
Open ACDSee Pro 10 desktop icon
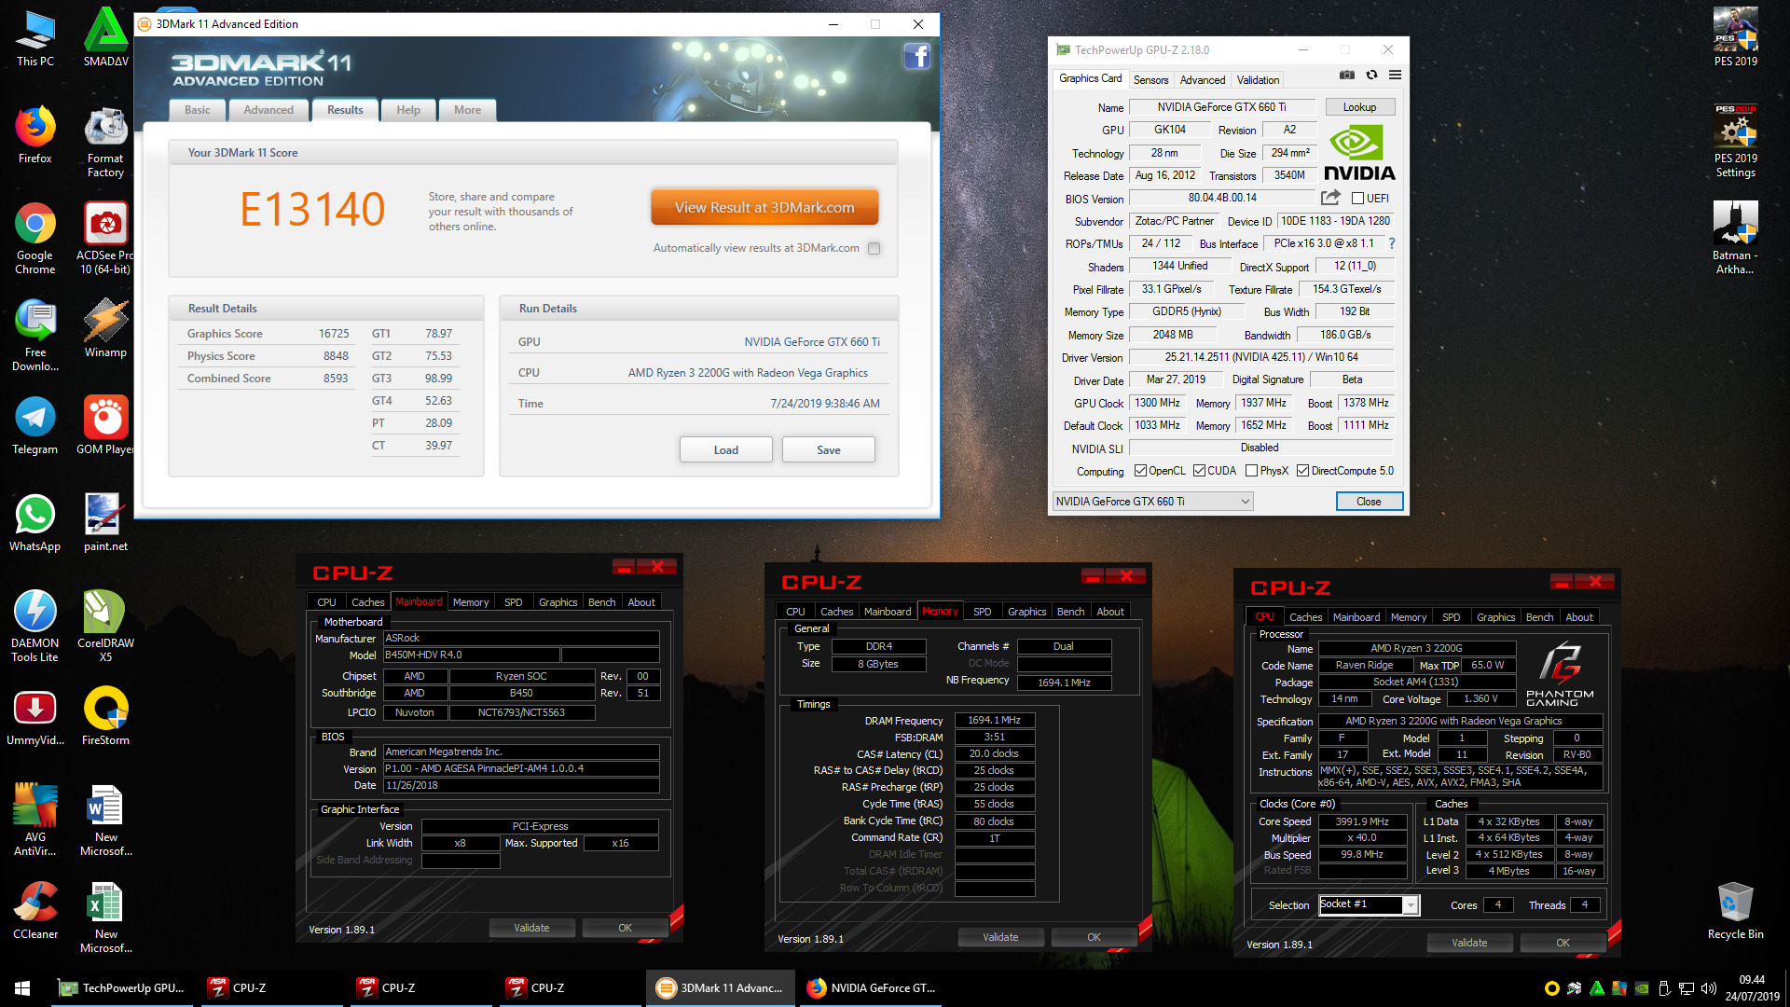pyautogui.click(x=105, y=239)
